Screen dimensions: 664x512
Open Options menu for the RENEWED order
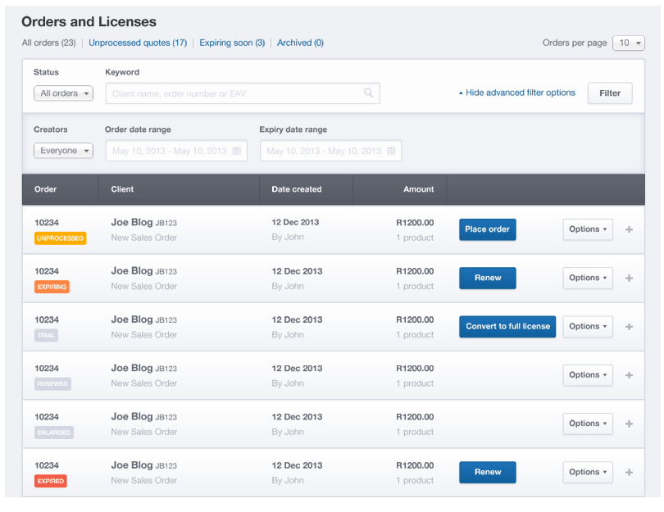click(588, 375)
